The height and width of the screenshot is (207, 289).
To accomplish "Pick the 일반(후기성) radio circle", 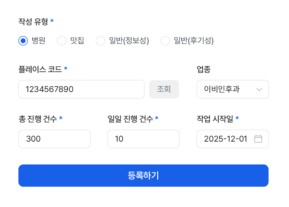I will (x=165, y=41).
